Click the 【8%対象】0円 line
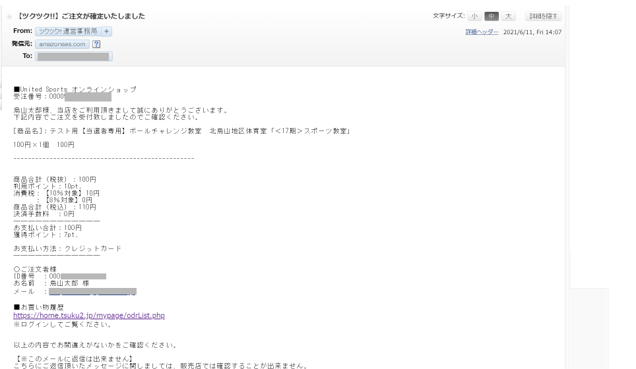 [65, 200]
